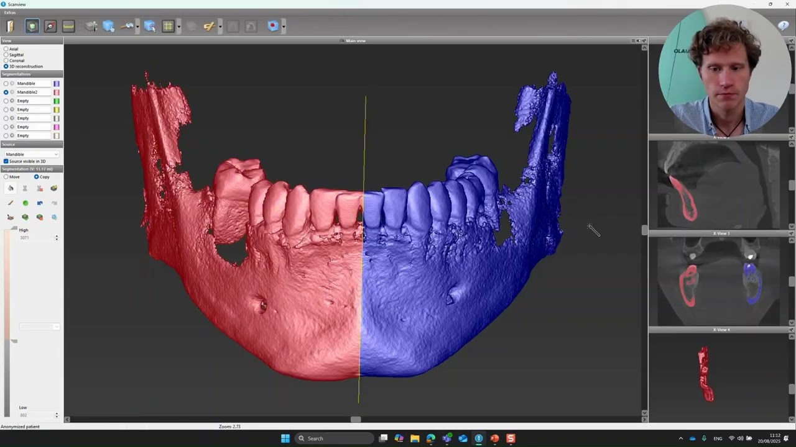This screenshot has width=796, height=447.
Task: Open the Windows Start menu
Action: click(285, 438)
